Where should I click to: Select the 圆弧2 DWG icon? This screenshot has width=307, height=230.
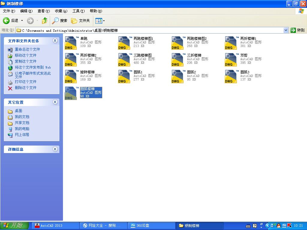click(x=177, y=77)
